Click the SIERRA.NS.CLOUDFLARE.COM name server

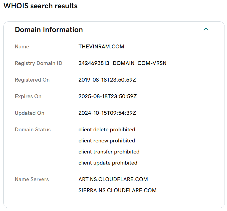tap(117, 190)
